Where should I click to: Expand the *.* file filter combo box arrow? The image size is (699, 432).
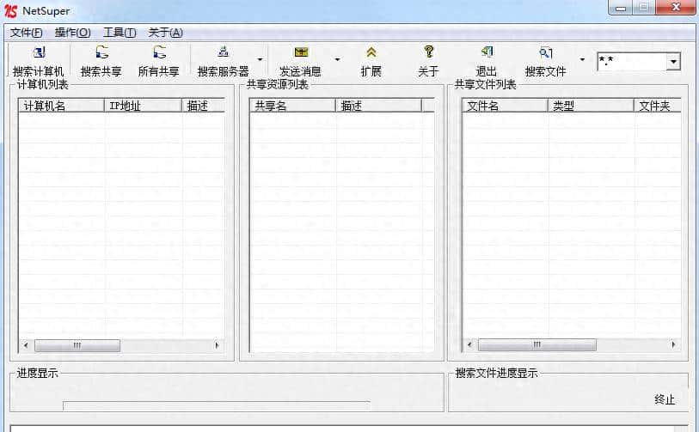tap(673, 62)
